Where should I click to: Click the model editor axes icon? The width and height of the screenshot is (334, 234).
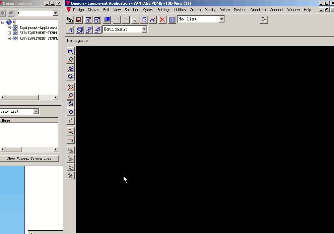pos(153,20)
